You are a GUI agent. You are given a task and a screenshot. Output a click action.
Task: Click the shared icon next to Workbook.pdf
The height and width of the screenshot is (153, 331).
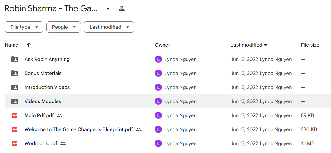coord(63,143)
